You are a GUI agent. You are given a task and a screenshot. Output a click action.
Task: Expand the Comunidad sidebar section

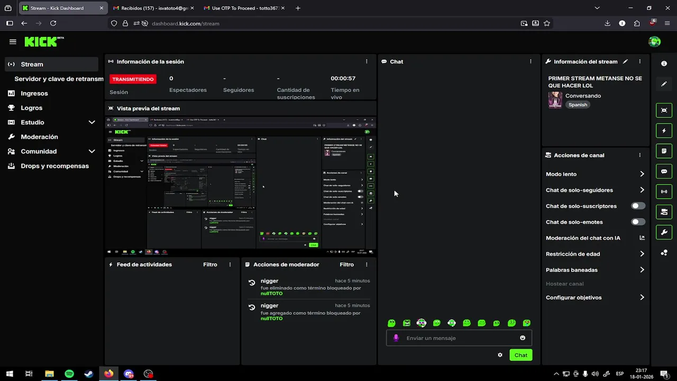(x=51, y=151)
